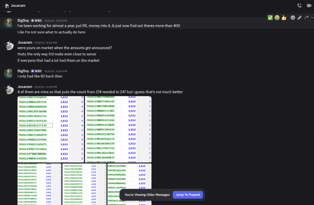314x205 pixels.
Task: Open the bottom-middle spreadsheet image attachment
Action: coord(84,184)
